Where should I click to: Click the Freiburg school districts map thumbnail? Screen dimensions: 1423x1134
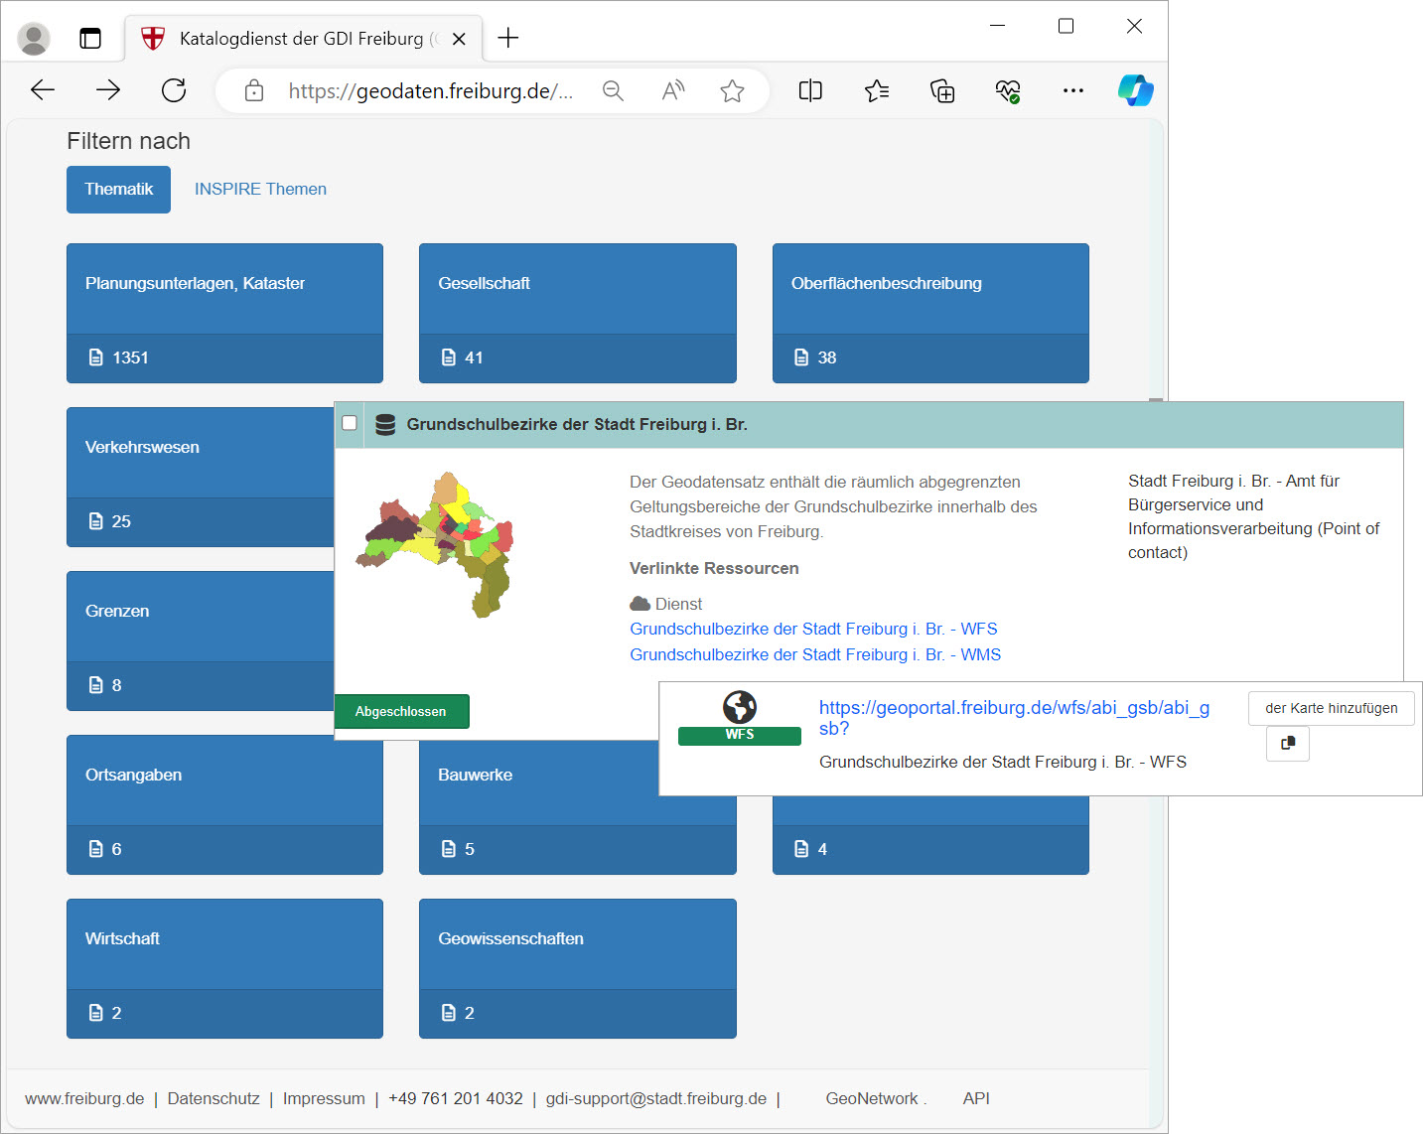click(435, 544)
